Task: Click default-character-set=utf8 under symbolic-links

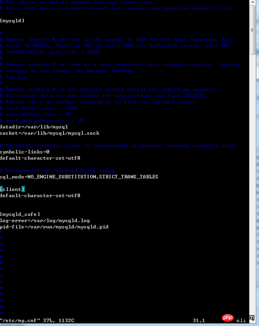Action: coord(40,158)
